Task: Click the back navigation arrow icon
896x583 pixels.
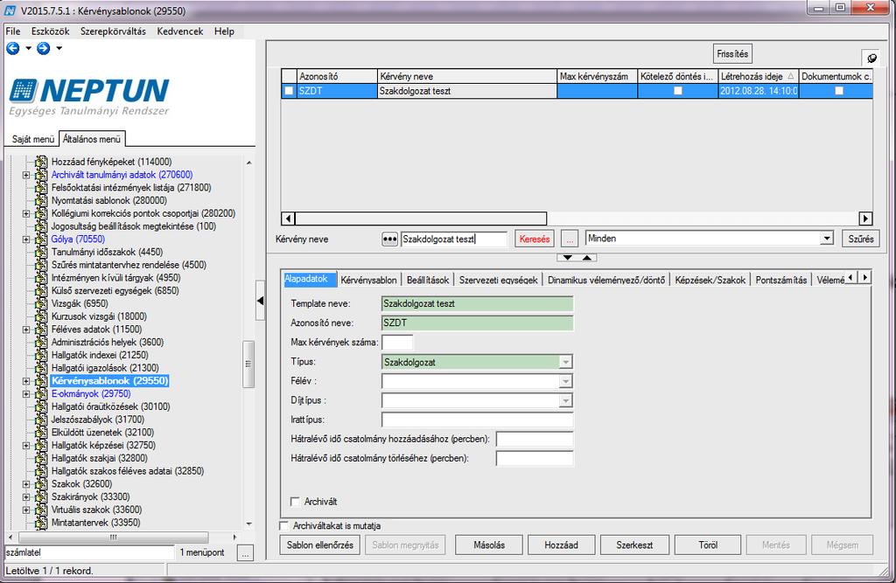Action: 12,49
